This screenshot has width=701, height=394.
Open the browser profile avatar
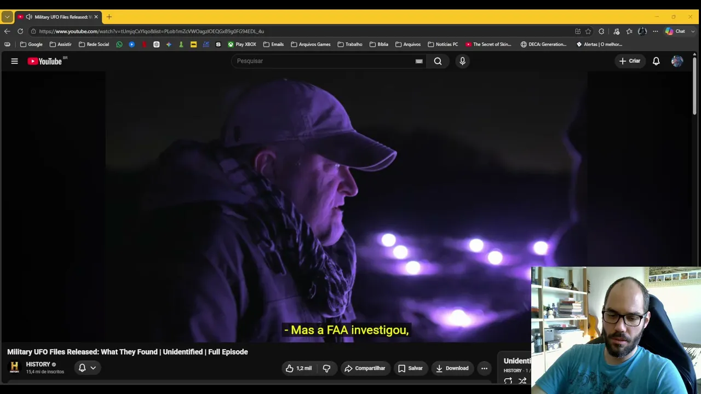642,31
